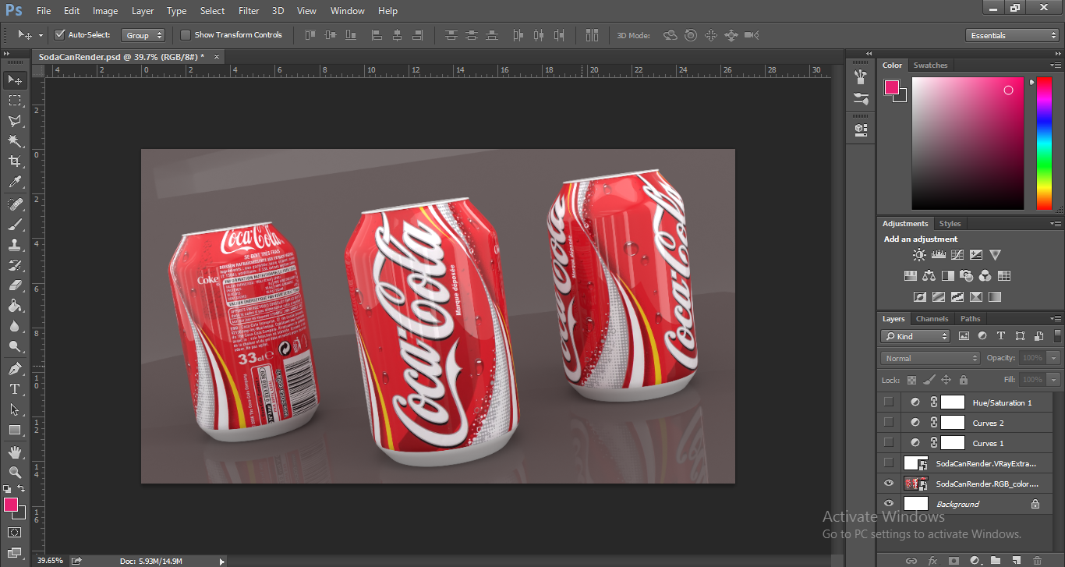Open the Layers panel flyout menu
The image size is (1065, 567).
pos(1056,318)
